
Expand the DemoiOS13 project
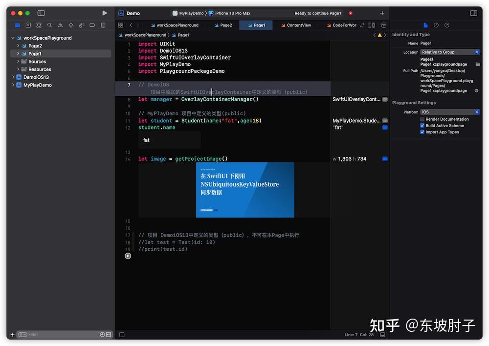[x=13, y=77]
